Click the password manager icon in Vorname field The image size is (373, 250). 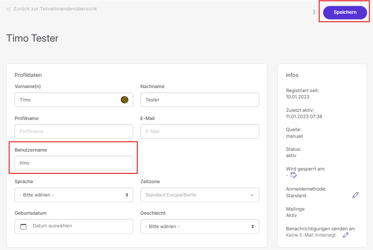click(125, 100)
